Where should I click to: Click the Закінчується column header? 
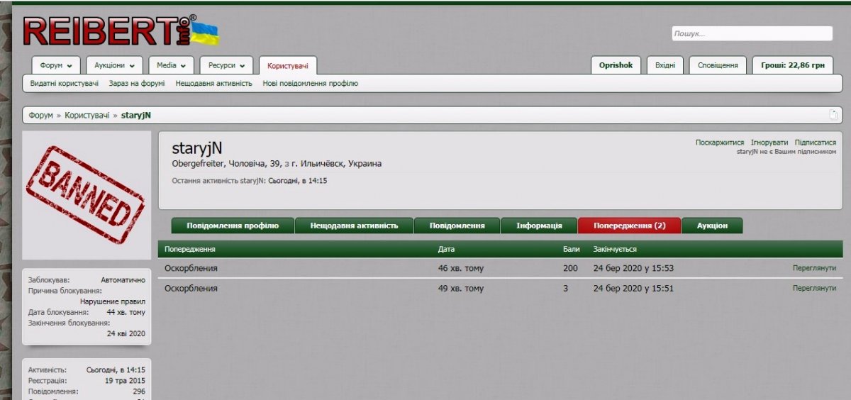pos(615,250)
